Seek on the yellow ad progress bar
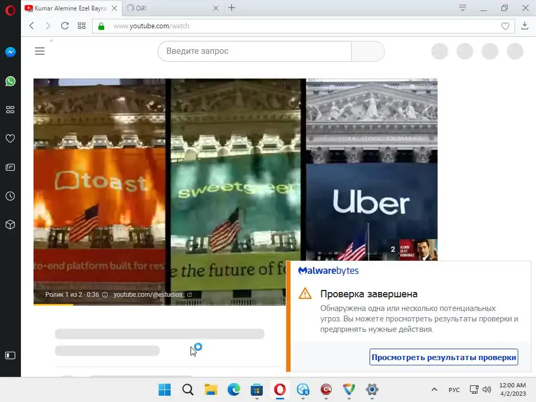This screenshot has height=402, width=536. pos(159,305)
